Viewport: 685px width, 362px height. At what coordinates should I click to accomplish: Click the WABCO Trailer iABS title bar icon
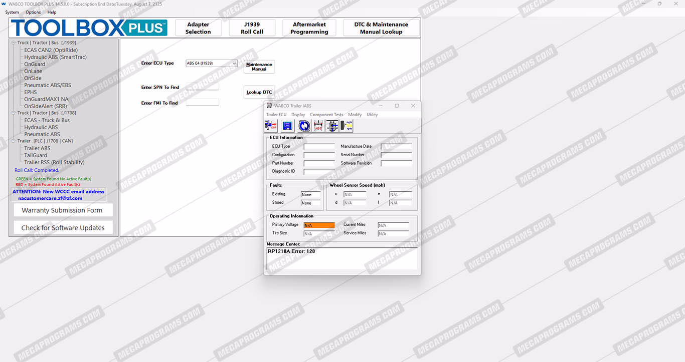click(x=269, y=106)
